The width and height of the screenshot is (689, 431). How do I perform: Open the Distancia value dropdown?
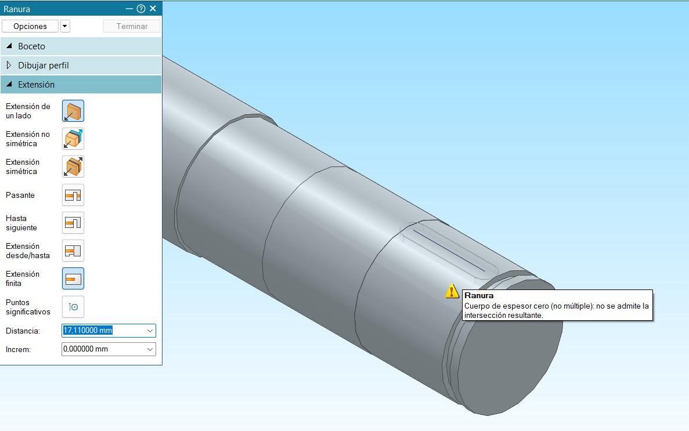point(150,331)
